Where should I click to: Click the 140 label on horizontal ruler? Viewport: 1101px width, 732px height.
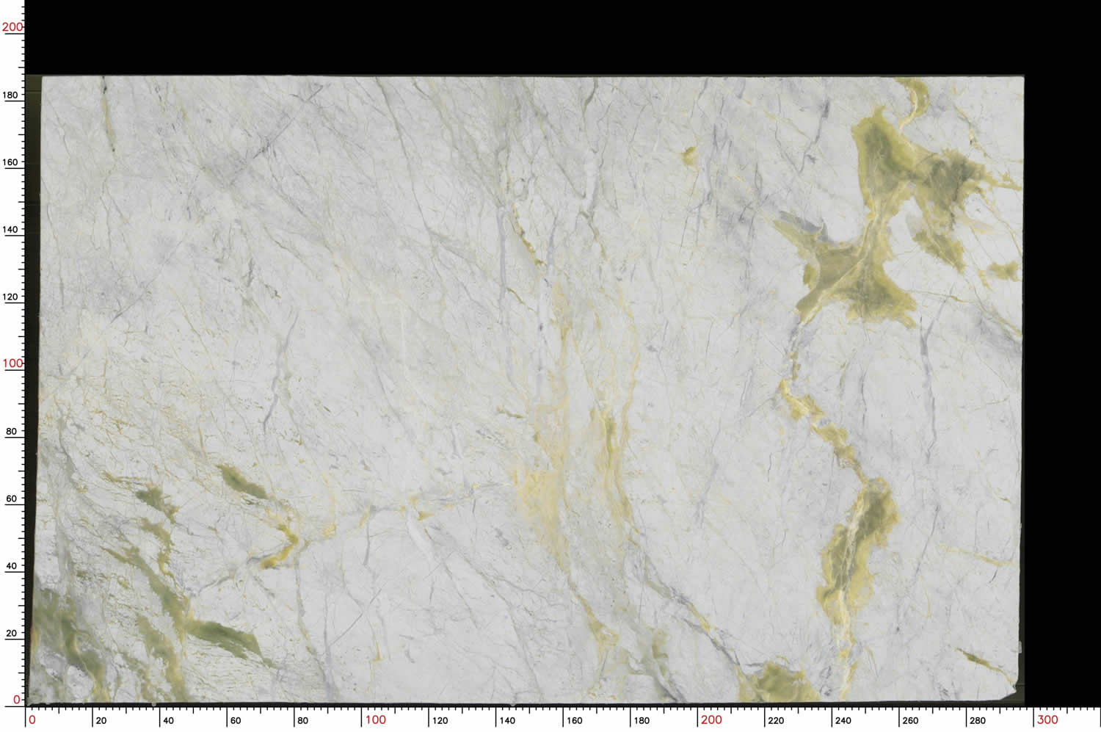point(507,720)
